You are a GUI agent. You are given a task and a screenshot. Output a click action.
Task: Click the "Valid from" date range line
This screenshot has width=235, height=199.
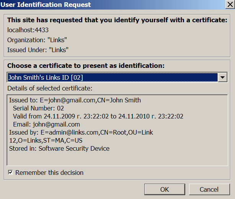[x=98, y=116]
